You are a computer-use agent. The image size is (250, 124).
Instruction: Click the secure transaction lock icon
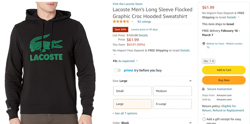pos(203,89)
